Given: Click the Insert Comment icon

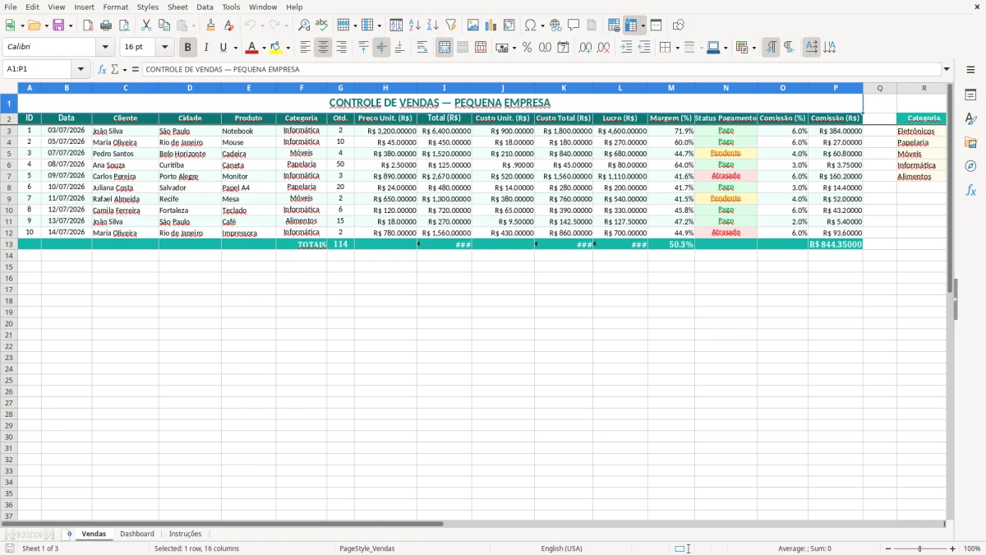Looking at the screenshot, I should 574,25.
